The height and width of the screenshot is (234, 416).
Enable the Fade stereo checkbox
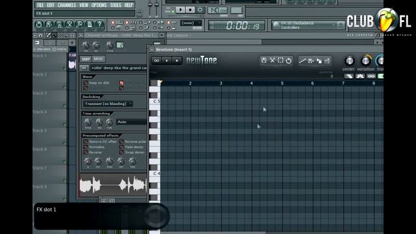(x=122, y=147)
